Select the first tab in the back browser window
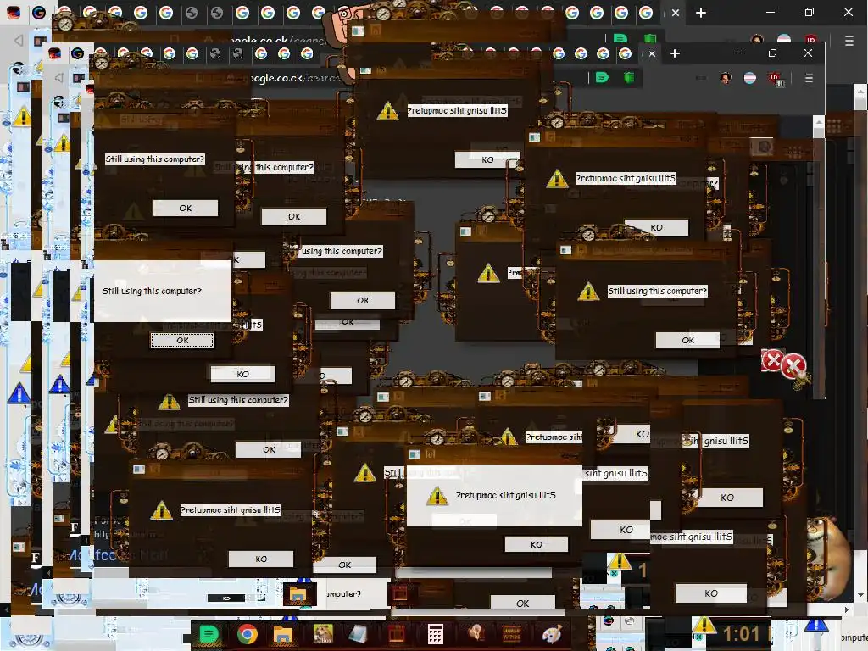 14,12
